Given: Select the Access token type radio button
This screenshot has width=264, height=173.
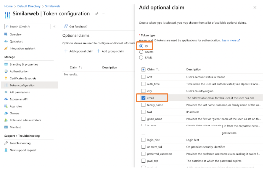Looking at the screenshot, I should coord(141,52).
